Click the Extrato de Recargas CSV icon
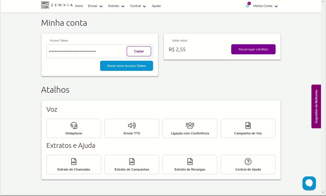The image size is (326, 196). coord(190,162)
